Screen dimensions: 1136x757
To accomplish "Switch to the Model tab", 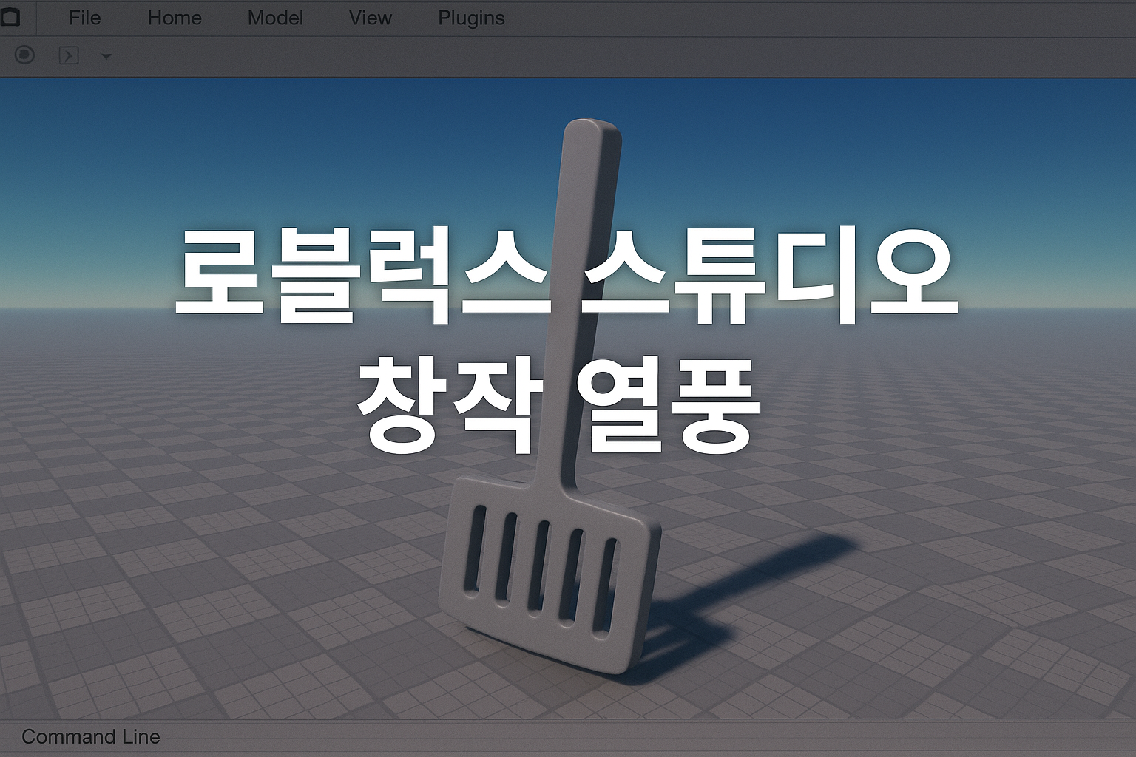I will 275,18.
